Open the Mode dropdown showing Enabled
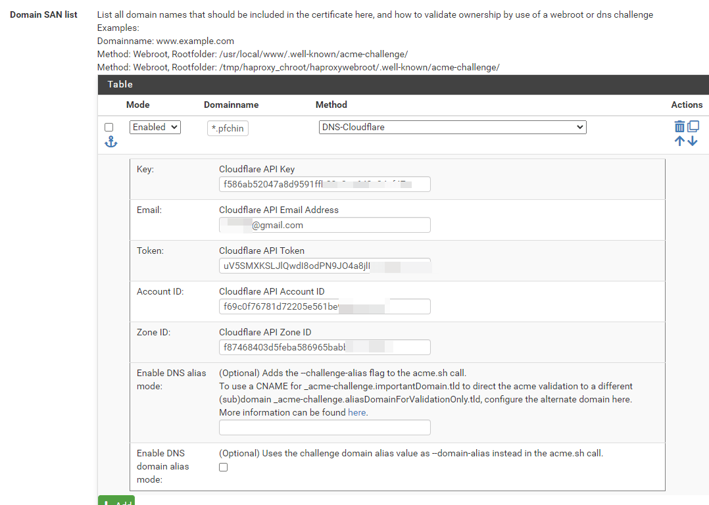 coord(155,128)
